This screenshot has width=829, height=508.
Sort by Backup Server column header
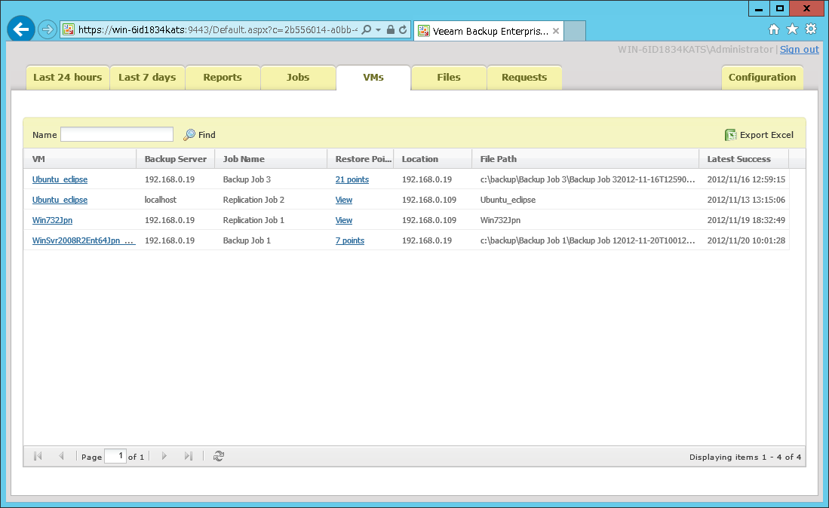[x=176, y=159]
